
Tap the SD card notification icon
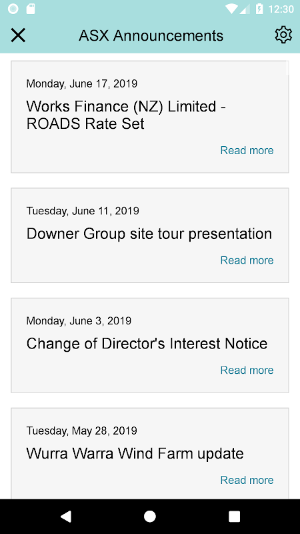[31, 9]
